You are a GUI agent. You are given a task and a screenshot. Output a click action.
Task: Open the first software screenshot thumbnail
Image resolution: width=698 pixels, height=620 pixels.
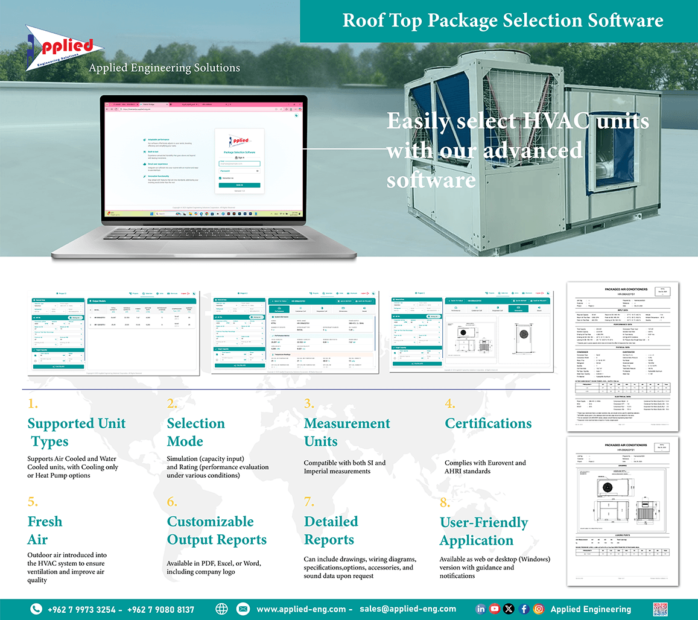coord(114,334)
